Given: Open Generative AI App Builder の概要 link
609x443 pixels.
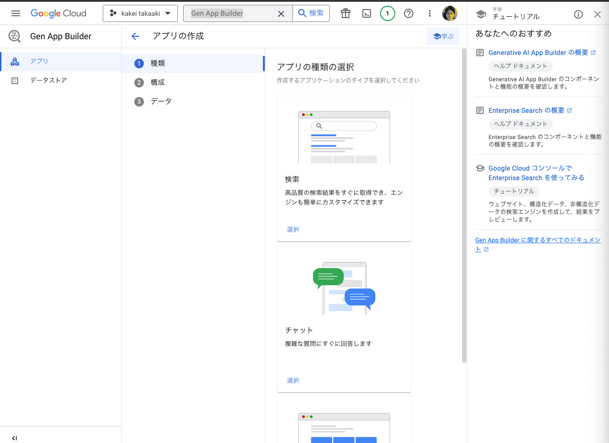Looking at the screenshot, I should point(538,53).
